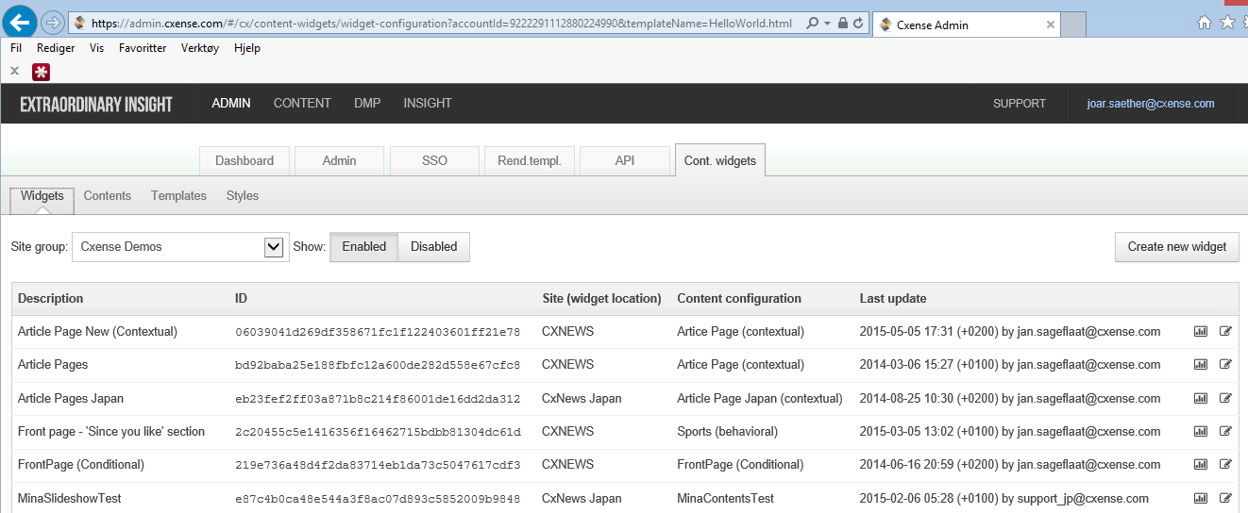
Task: Click the Description column header
Action: [x=51, y=299]
